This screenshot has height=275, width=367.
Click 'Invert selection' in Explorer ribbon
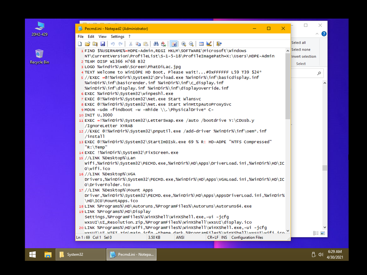click(x=304, y=56)
